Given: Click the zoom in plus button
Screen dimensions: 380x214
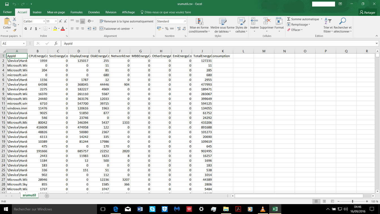Looking at the screenshot, I should [x=368, y=201].
